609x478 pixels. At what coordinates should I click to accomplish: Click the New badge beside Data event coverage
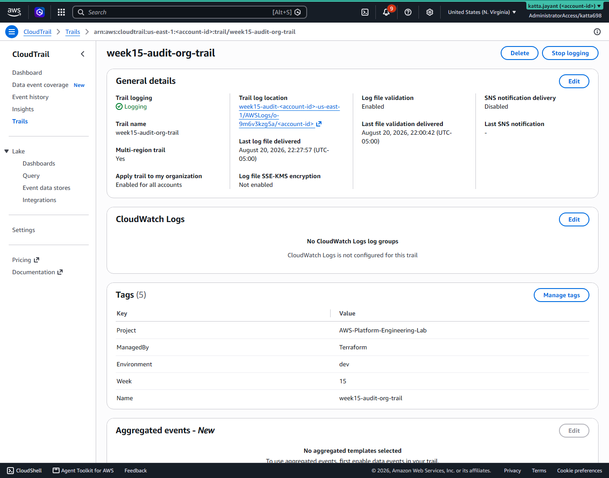tap(79, 85)
